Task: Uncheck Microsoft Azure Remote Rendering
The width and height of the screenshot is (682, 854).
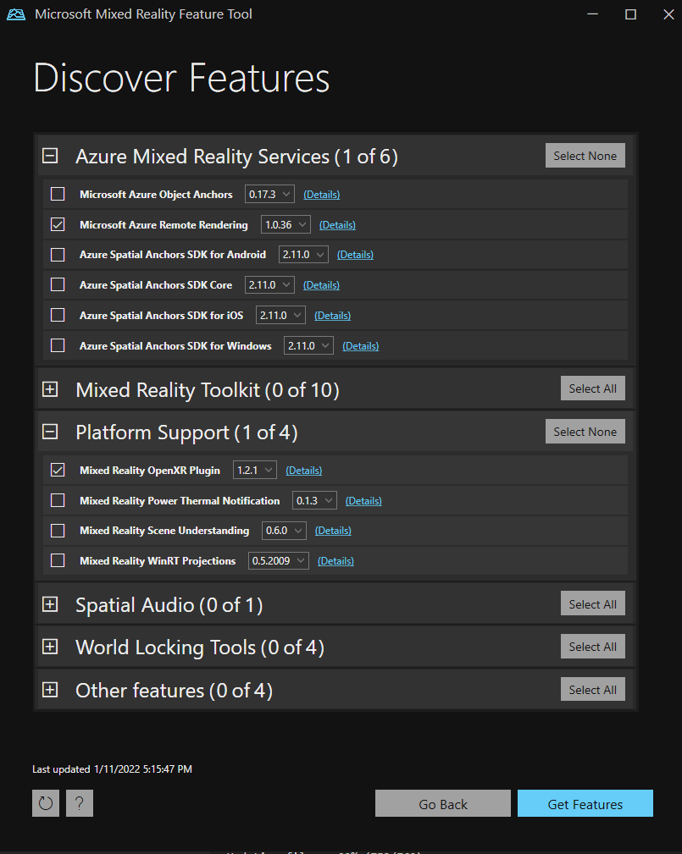Action: 57,224
